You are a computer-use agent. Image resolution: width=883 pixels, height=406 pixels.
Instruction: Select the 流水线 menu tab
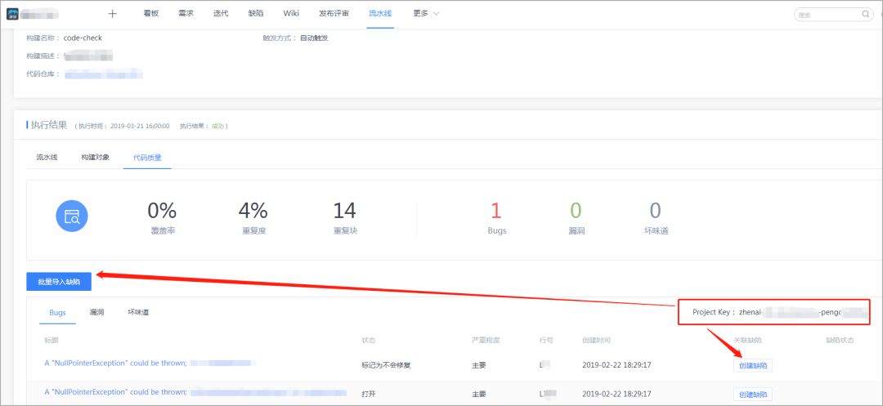tap(380, 14)
